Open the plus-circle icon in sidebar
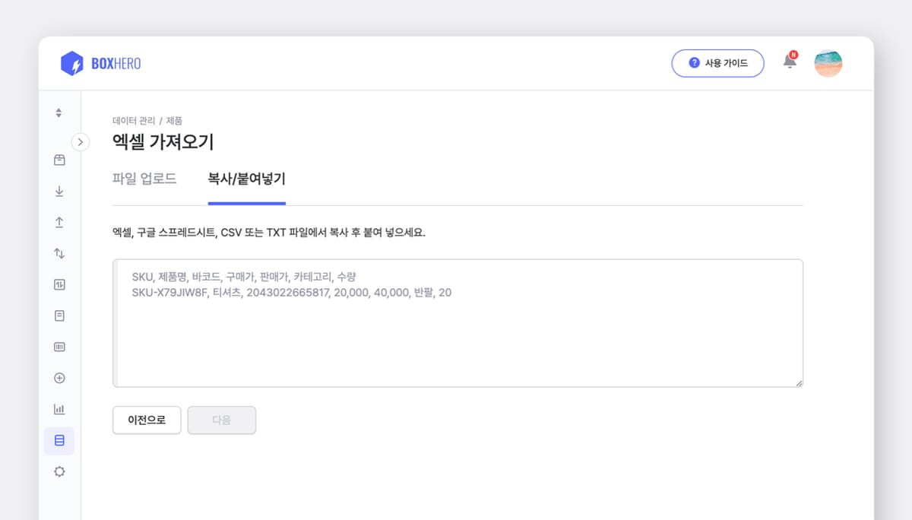912x520 pixels. pos(59,378)
